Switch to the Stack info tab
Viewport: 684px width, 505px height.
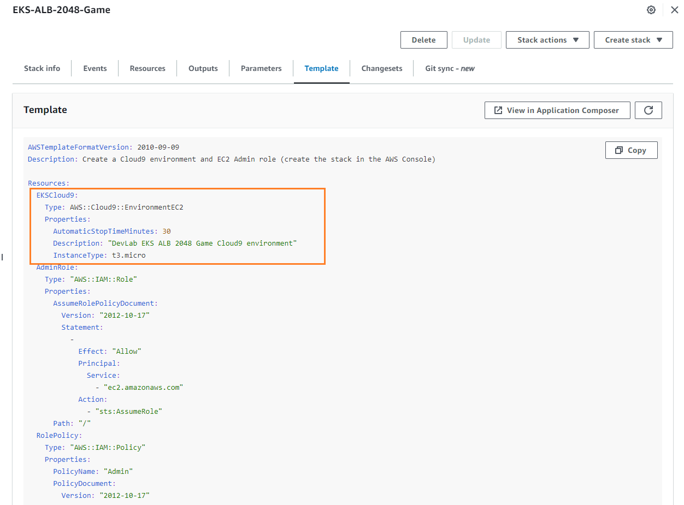tap(42, 68)
